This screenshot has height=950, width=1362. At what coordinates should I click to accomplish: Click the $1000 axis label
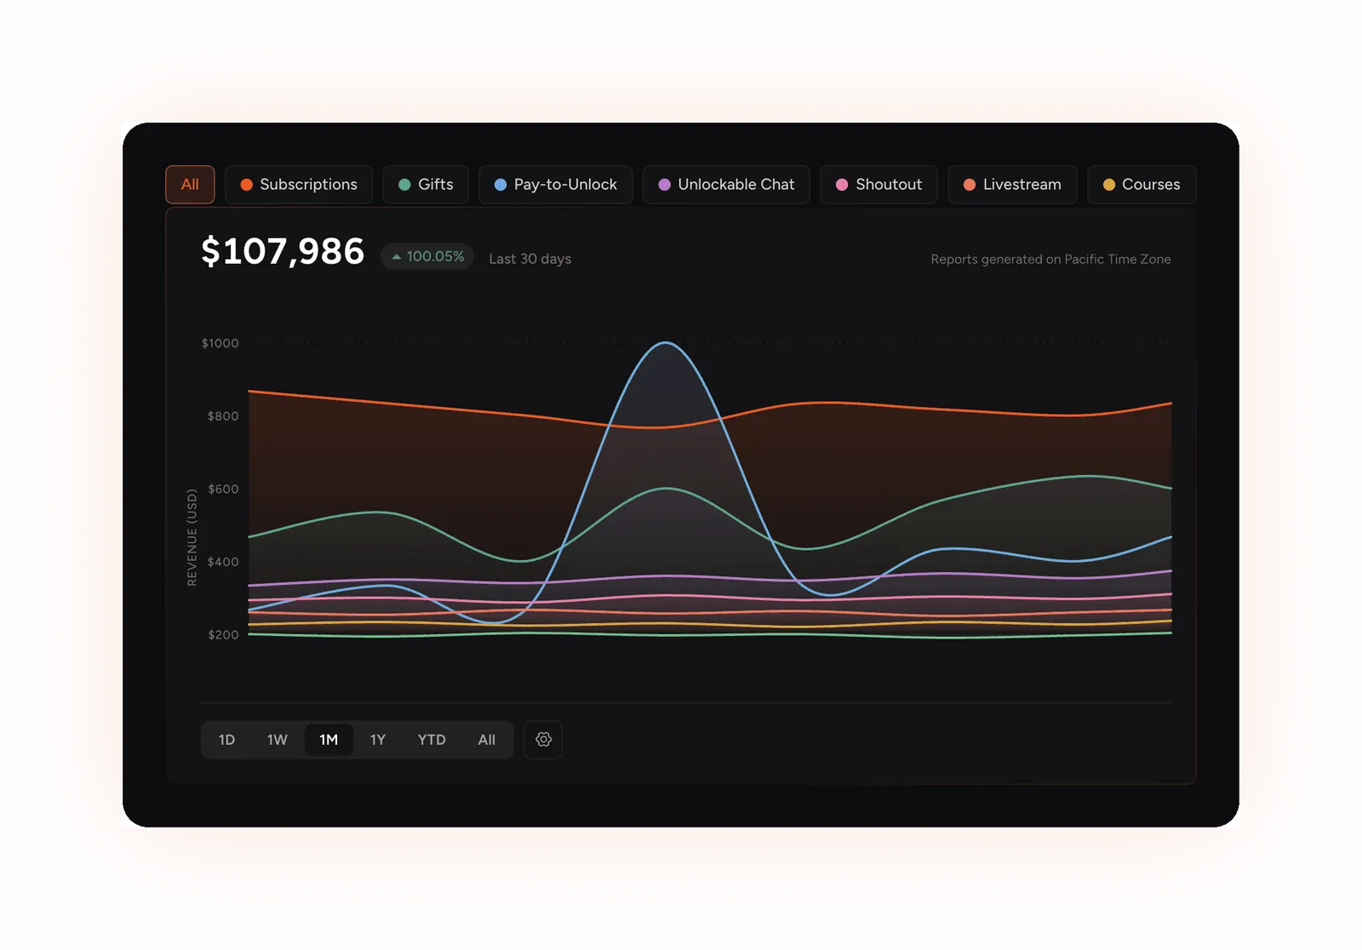[220, 343]
